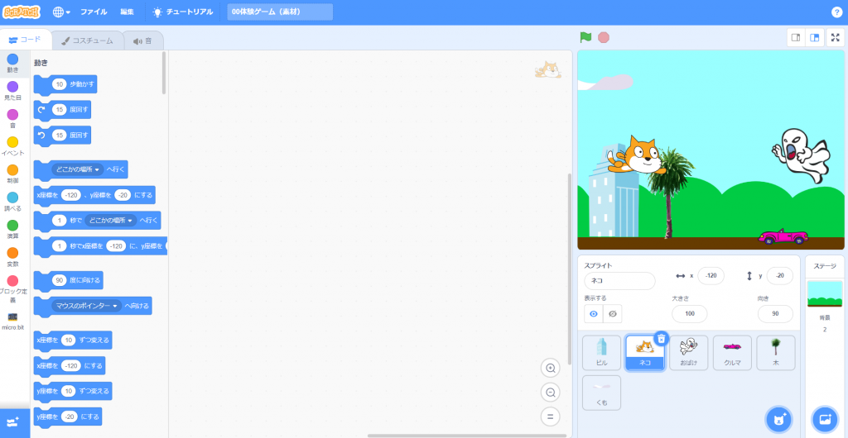Select the 変数 block category

(x=12, y=257)
